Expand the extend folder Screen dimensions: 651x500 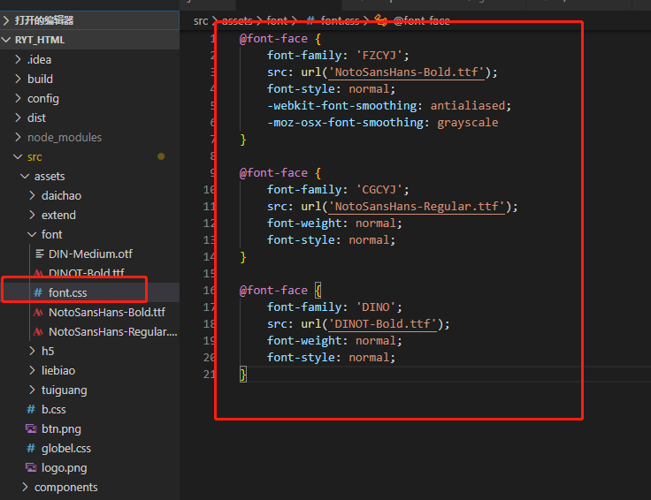pyautogui.click(x=33, y=215)
